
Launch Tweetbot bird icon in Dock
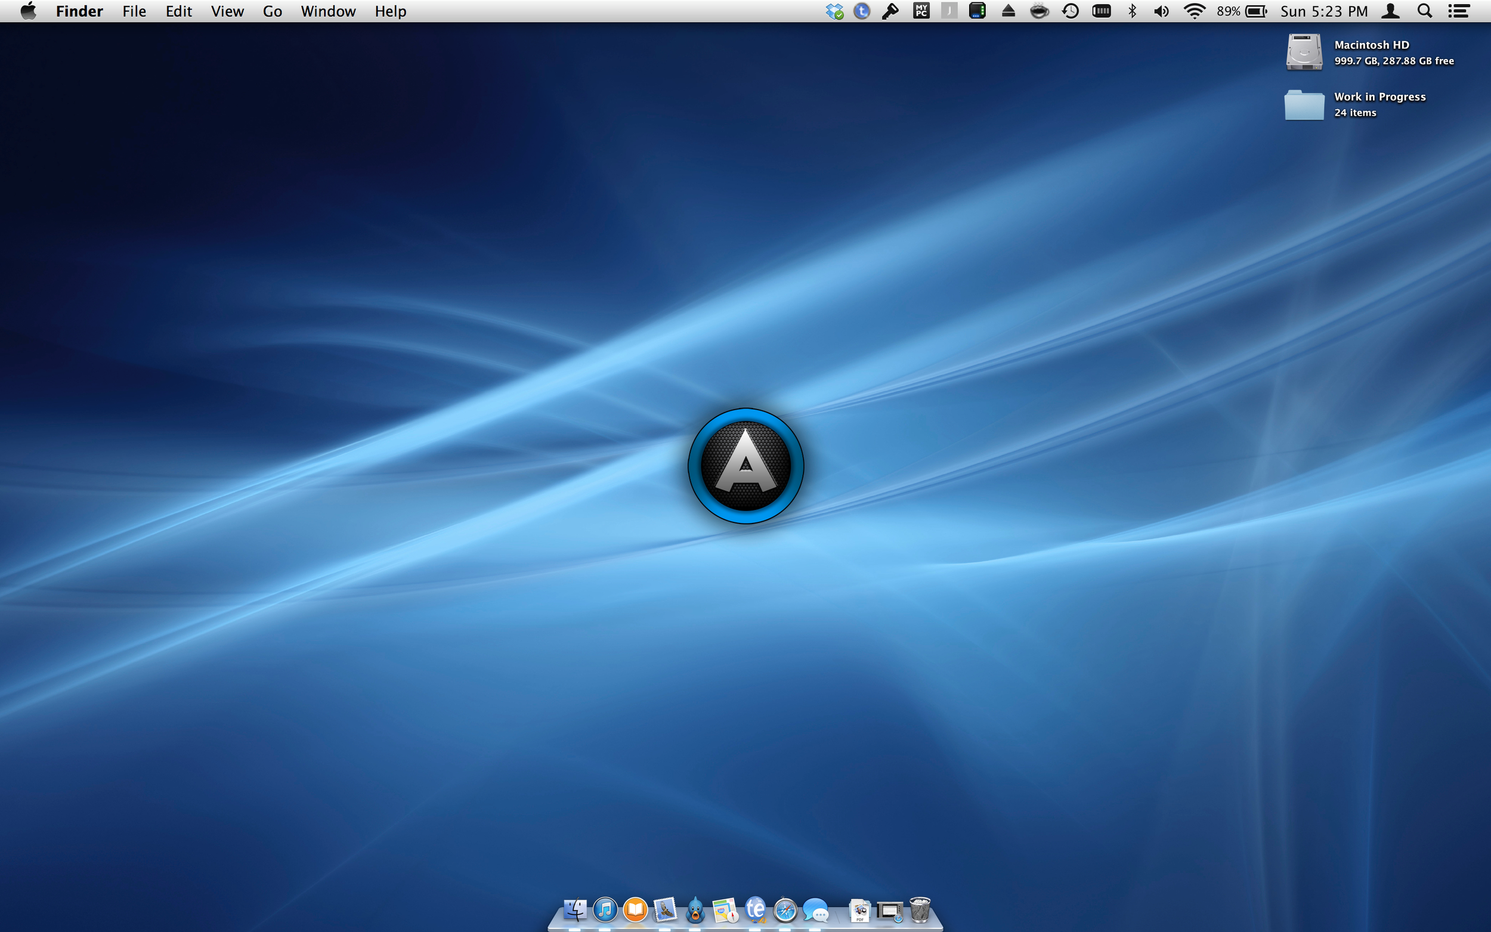point(695,910)
